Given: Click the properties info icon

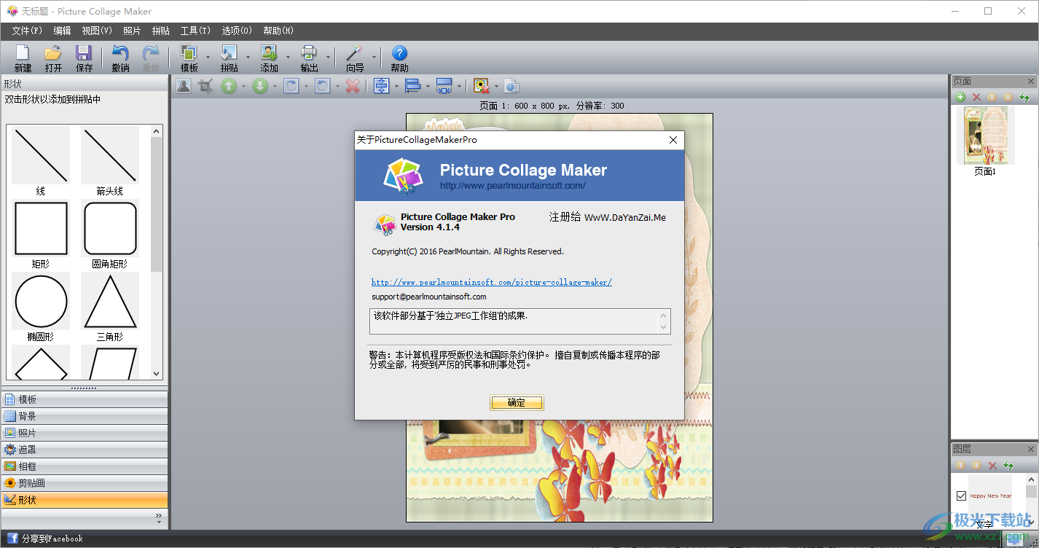Looking at the screenshot, I should coord(512,86).
